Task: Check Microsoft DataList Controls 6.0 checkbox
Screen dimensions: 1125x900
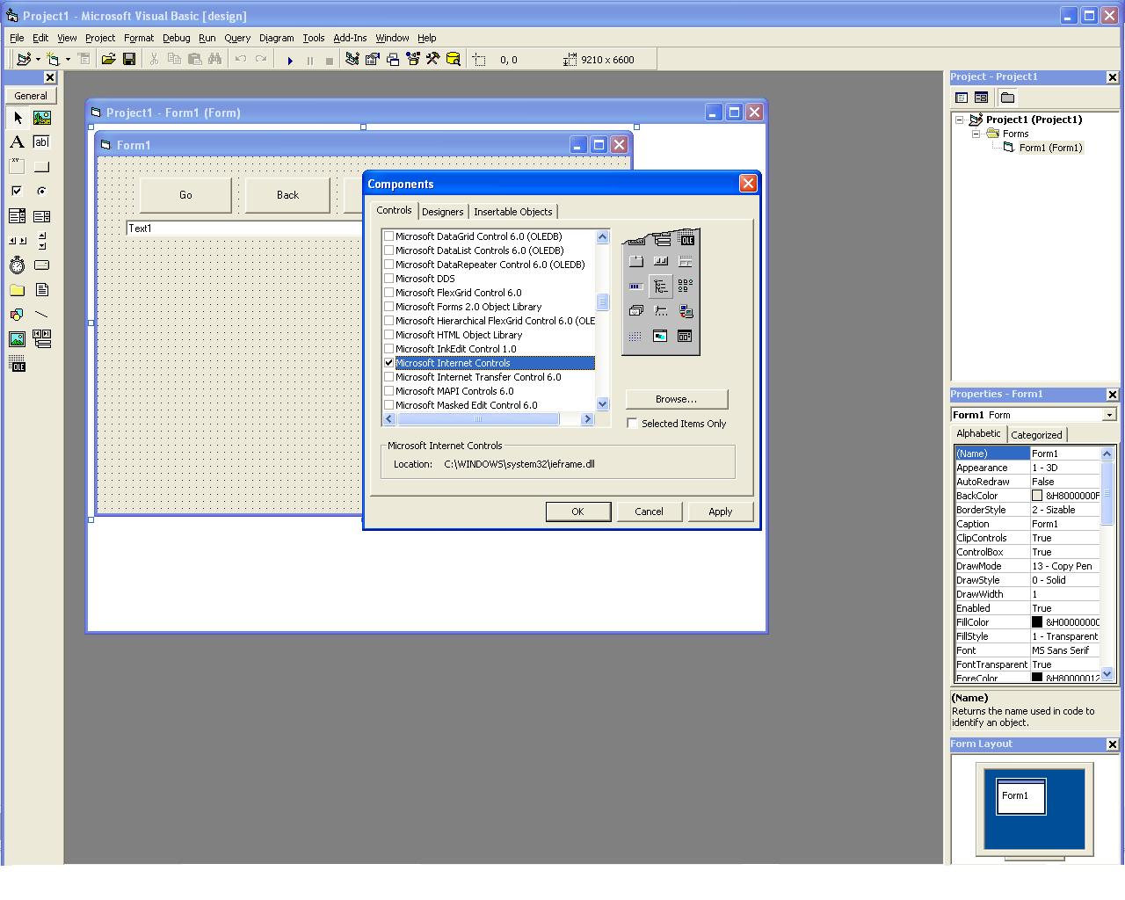Action: pos(388,250)
